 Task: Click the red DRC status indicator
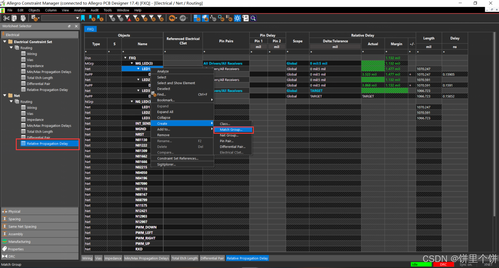pyautogui.click(x=444, y=264)
